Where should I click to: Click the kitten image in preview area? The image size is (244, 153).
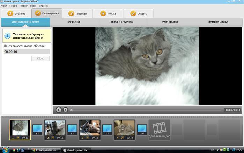147,66
